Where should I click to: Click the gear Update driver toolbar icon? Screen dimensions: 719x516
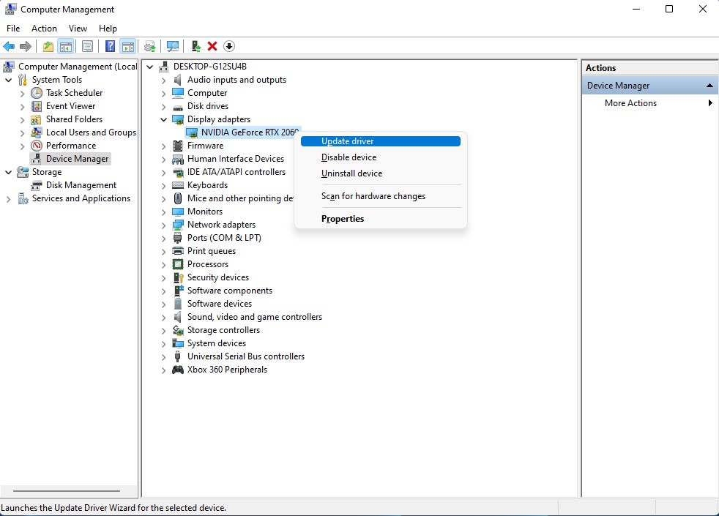coord(150,46)
